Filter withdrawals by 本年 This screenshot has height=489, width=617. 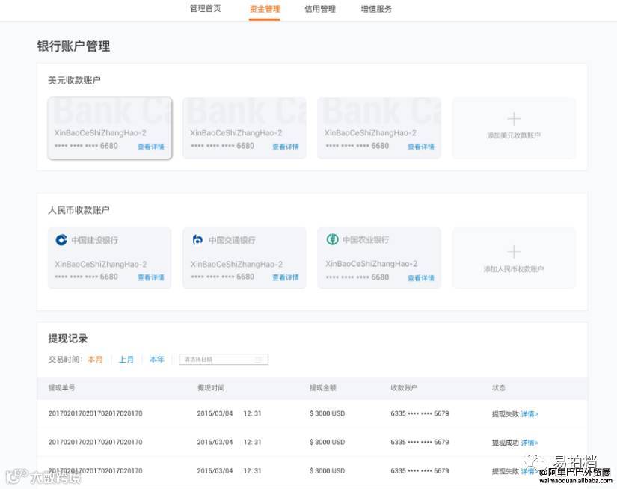[x=156, y=360]
